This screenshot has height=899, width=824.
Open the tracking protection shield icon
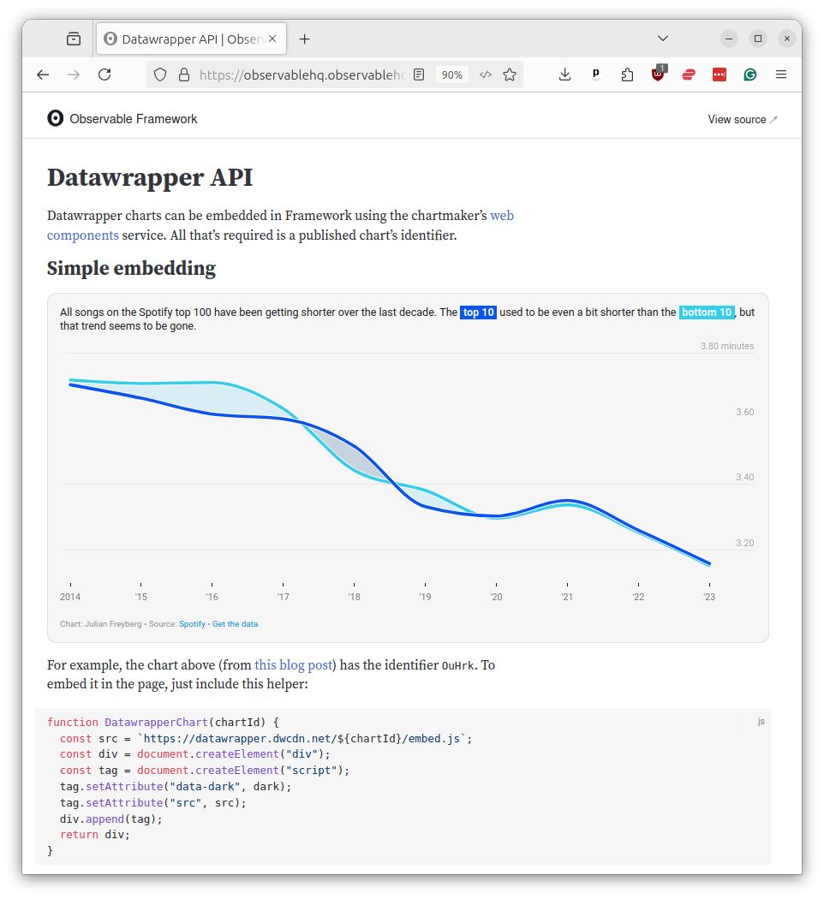tap(160, 74)
